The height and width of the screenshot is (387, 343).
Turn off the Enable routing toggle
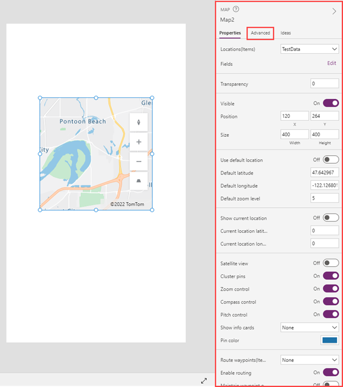[x=331, y=373]
